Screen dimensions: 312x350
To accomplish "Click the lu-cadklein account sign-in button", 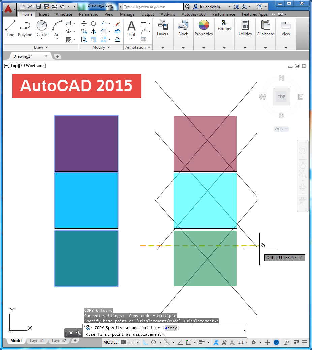I will click(x=210, y=7).
